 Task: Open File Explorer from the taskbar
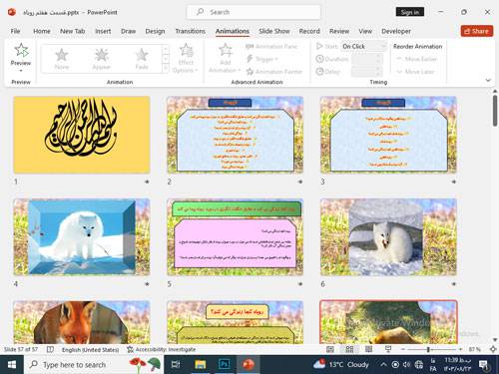201,365
